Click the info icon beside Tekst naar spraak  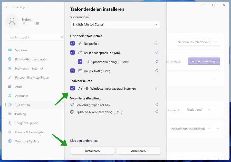(157, 52)
